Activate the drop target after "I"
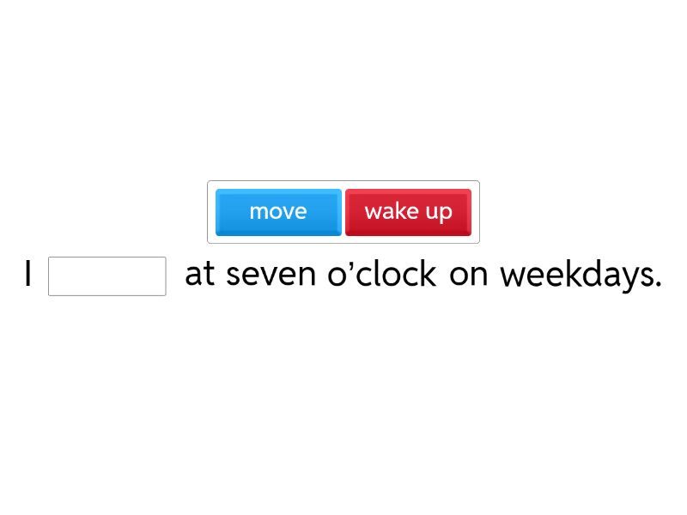The height and width of the screenshot is (515, 687). [107, 276]
